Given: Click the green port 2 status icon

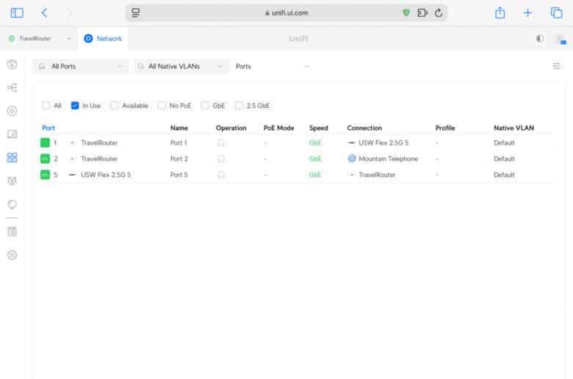Looking at the screenshot, I should 45,159.
